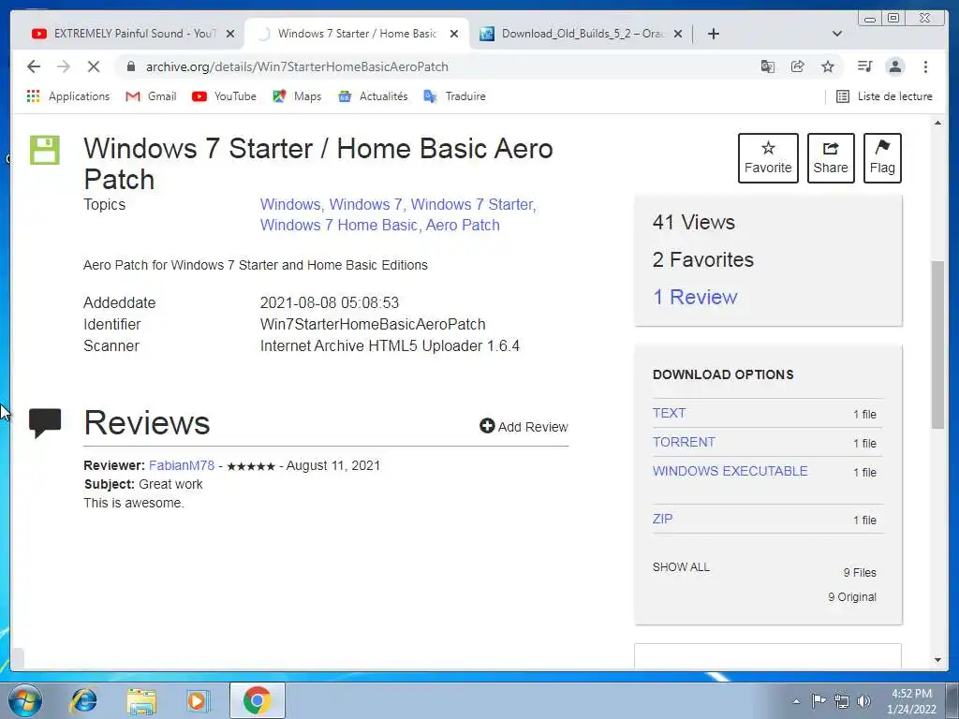Click the 1 Review link

(x=695, y=297)
